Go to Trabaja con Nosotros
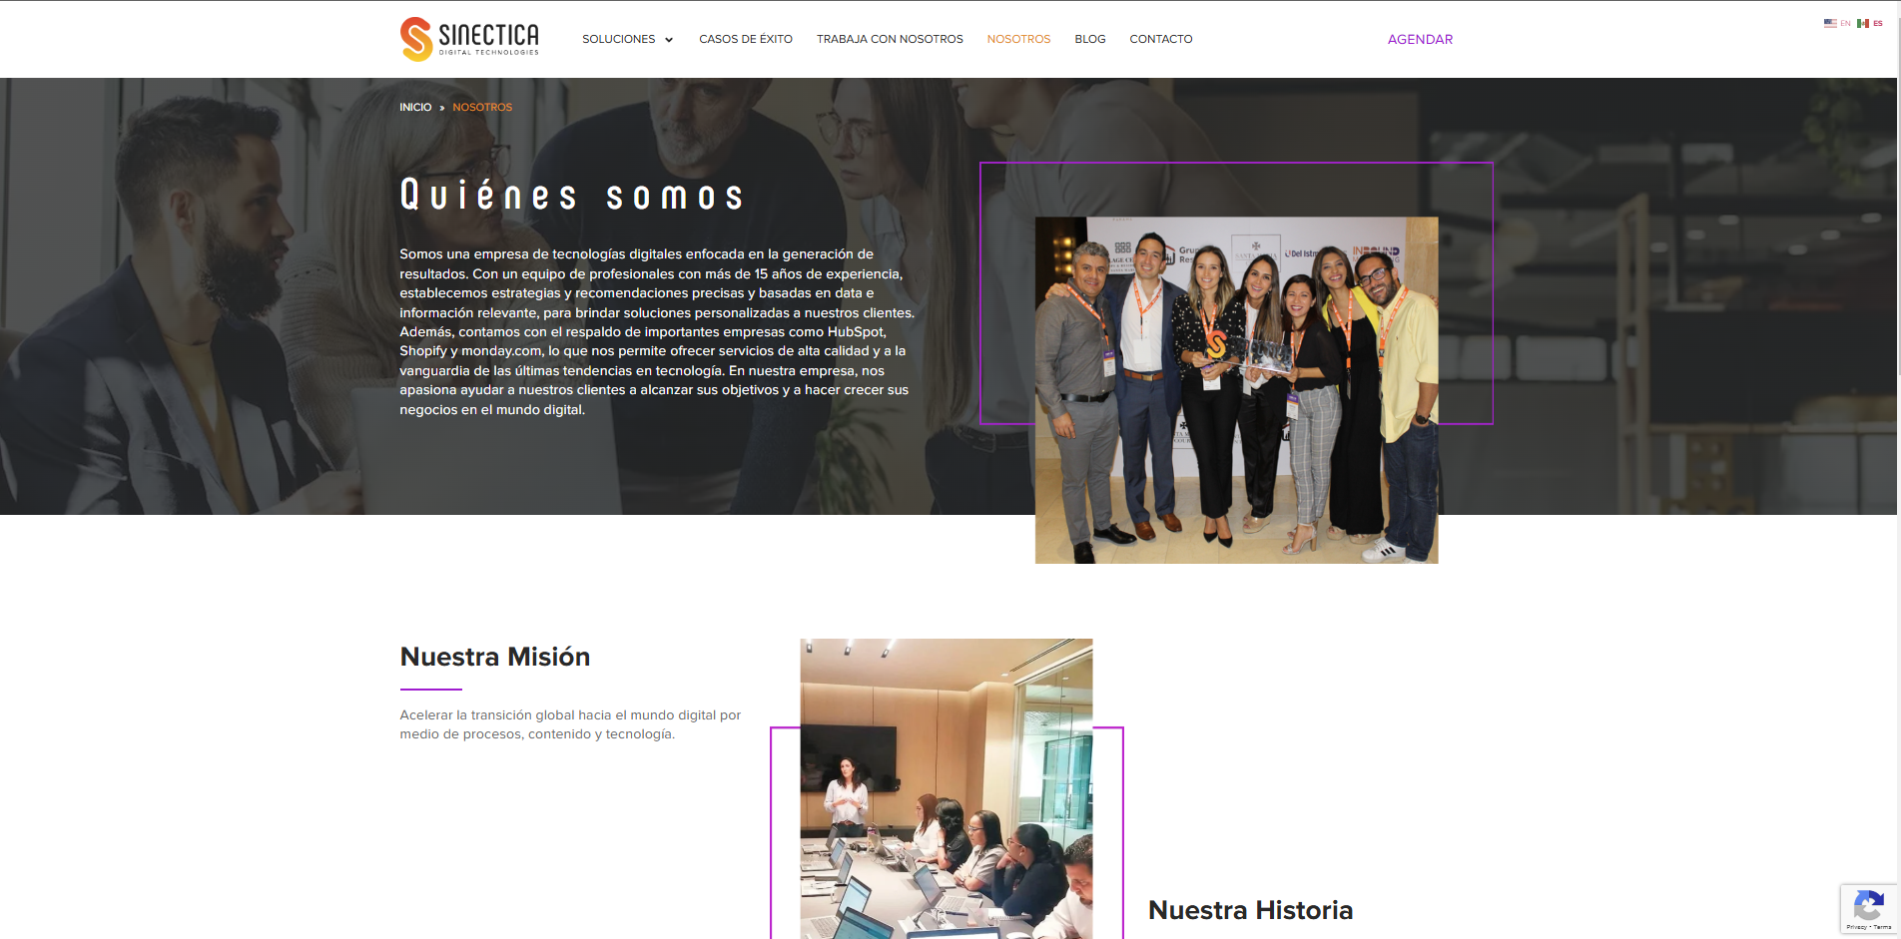This screenshot has height=939, width=1901. [890, 39]
